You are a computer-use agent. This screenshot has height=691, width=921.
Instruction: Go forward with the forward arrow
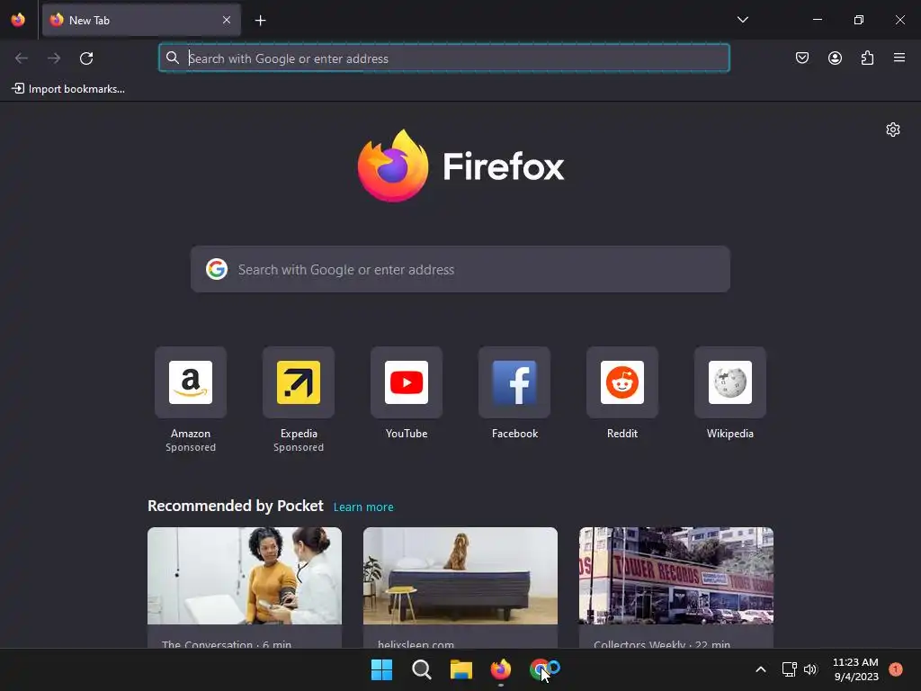coord(54,58)
